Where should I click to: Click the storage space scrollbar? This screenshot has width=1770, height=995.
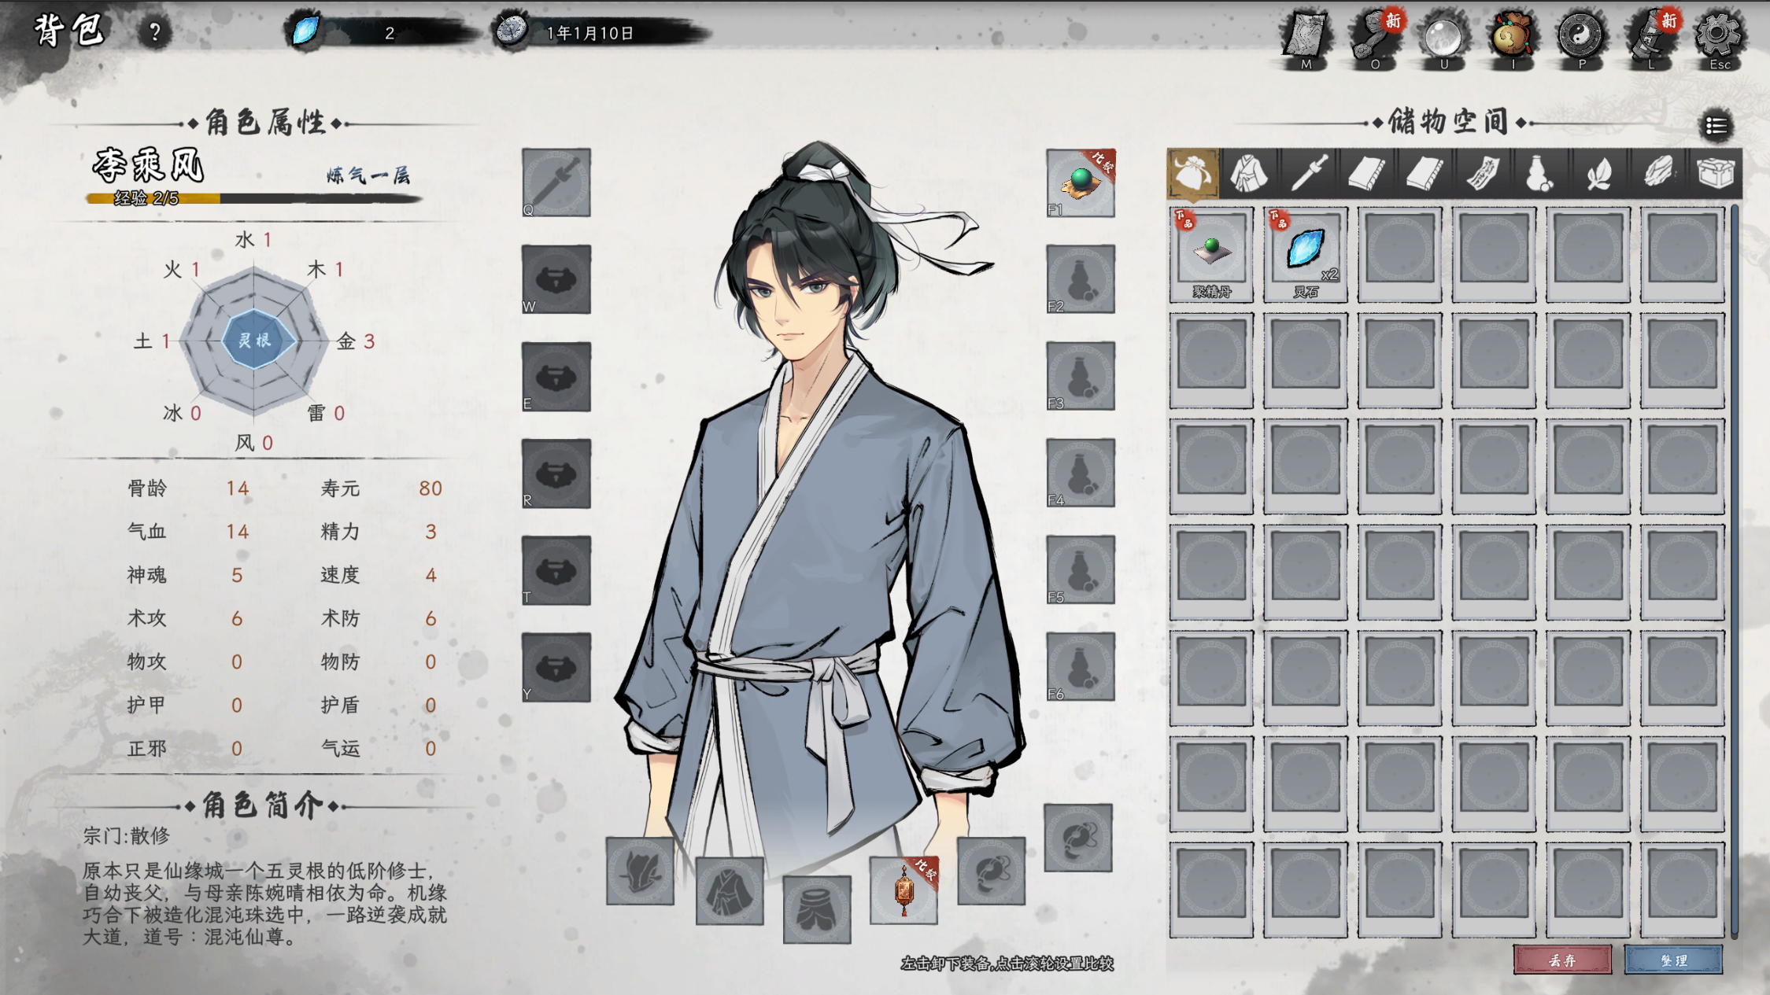tap(1735, 572)
